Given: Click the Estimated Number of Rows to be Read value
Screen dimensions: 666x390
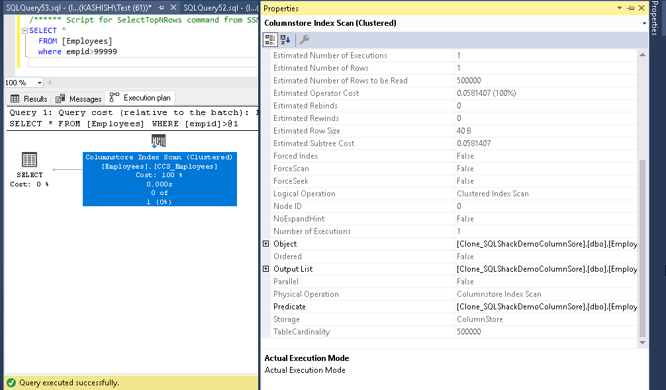Looking at the screenshot, I should [x=469, y=81].
